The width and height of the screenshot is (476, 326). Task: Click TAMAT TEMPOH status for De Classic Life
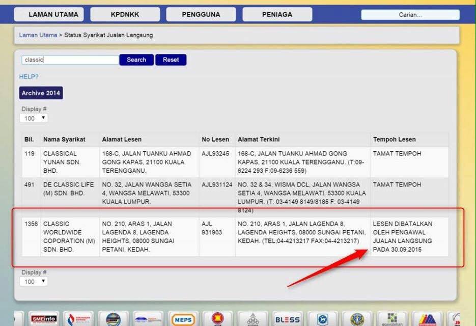coord(397,185)
